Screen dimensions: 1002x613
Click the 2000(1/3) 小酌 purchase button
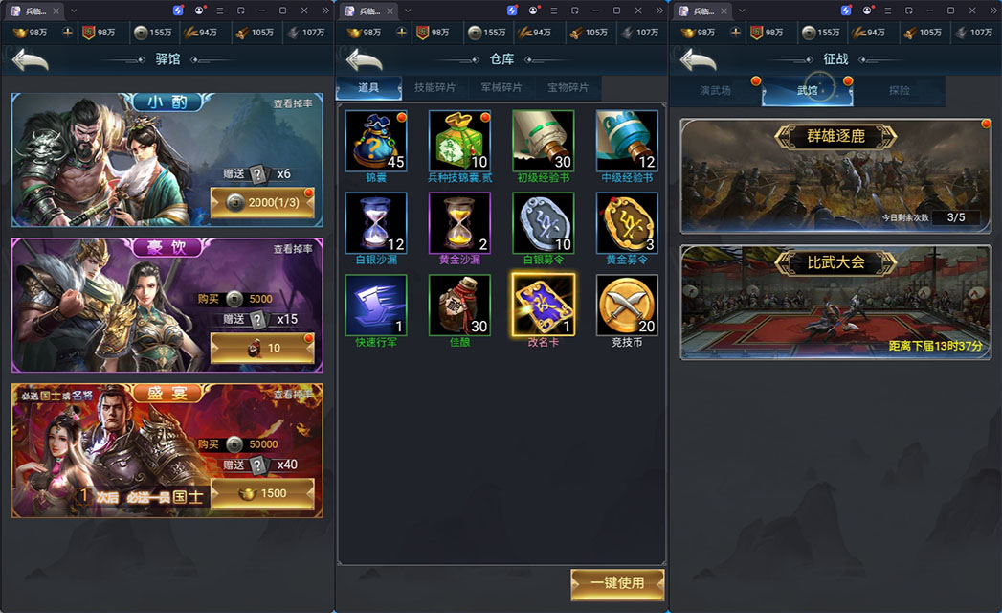click(262, 203)
